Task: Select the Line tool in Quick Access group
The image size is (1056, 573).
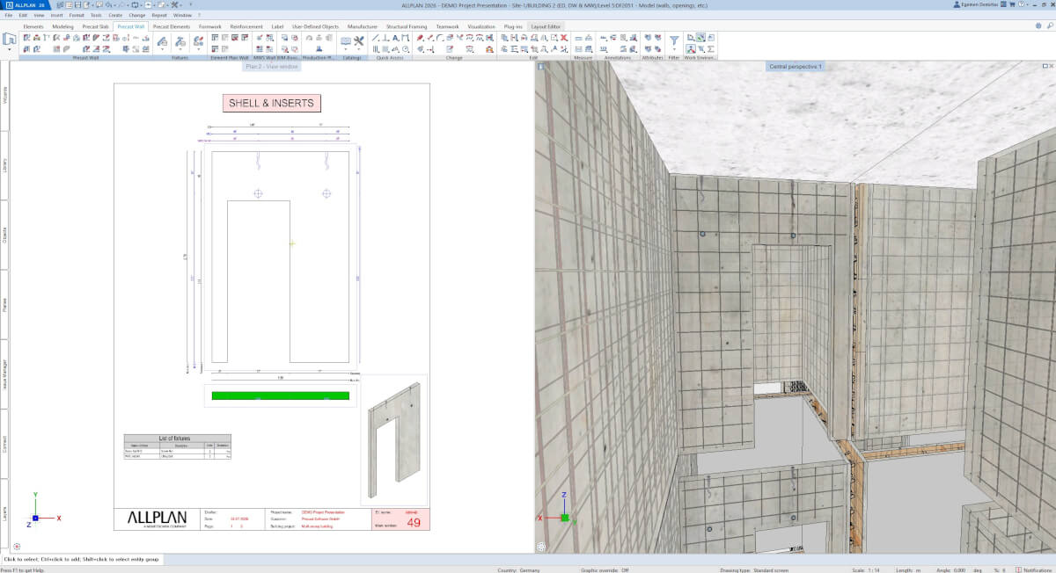Action: [376, 38]
